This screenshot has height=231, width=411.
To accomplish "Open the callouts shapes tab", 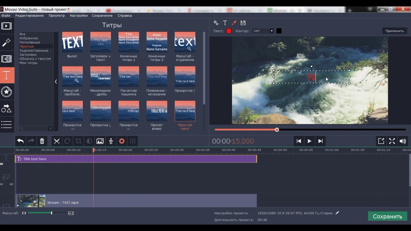I will (6, 109).
